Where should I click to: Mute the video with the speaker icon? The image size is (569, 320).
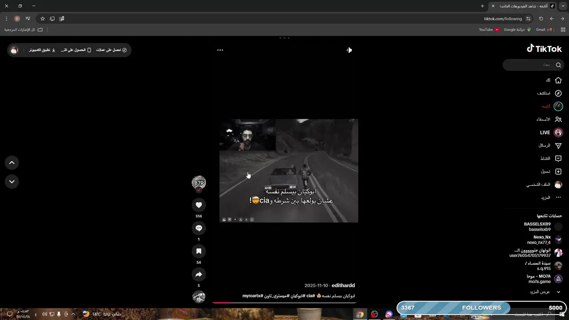(349, 50)
